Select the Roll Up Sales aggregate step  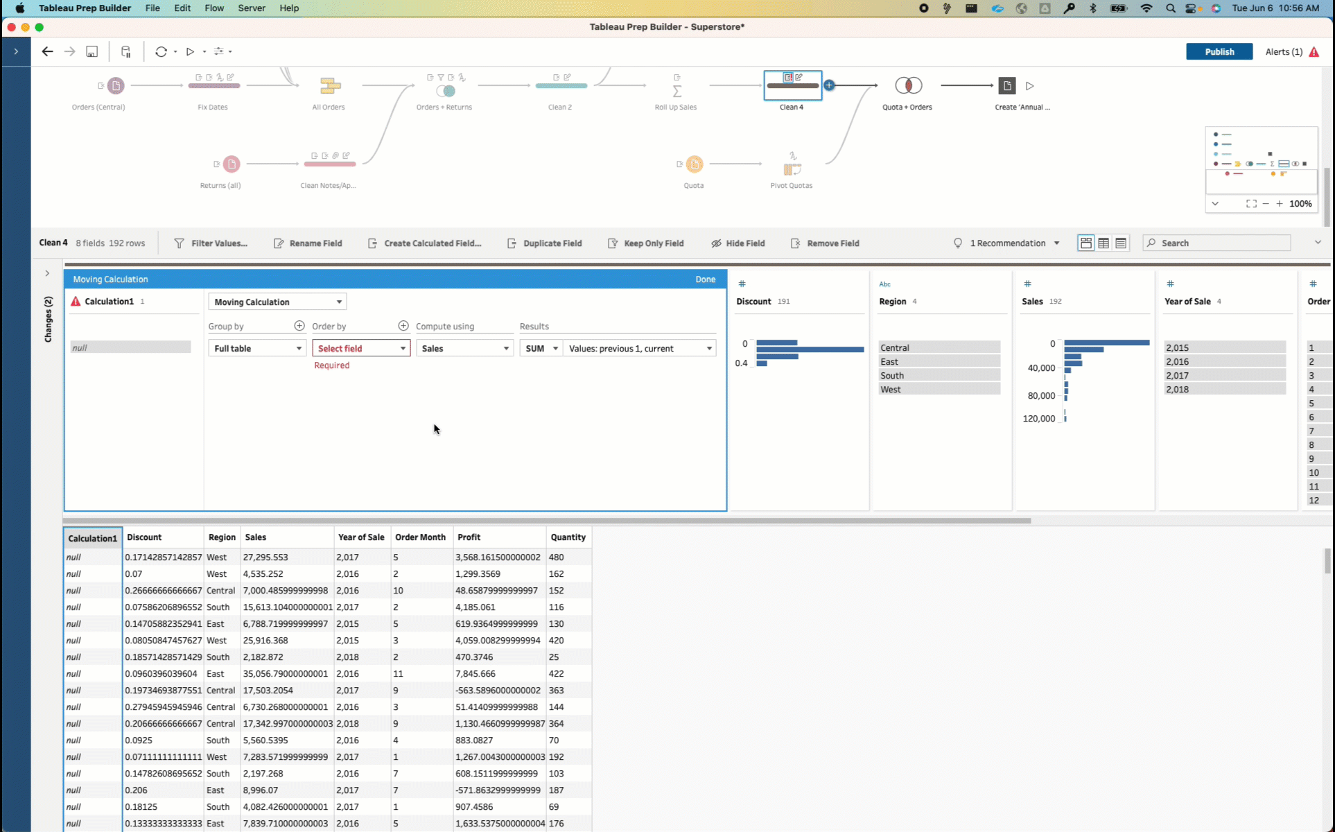coord(677,90)
